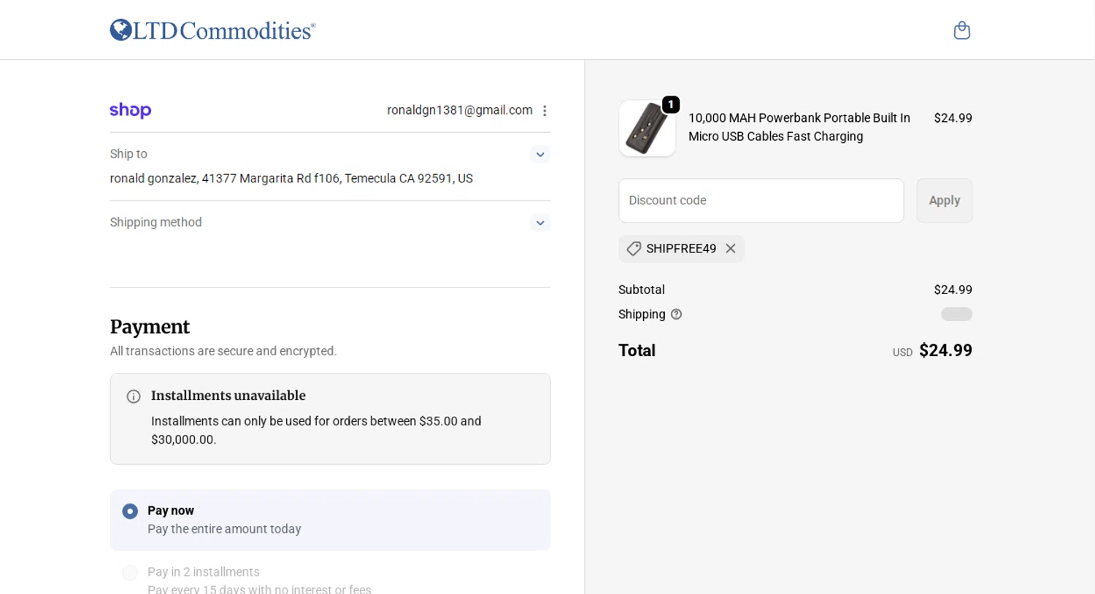
Task: Click the LTD Commodities globe logo
Action: tap(121, 30)
